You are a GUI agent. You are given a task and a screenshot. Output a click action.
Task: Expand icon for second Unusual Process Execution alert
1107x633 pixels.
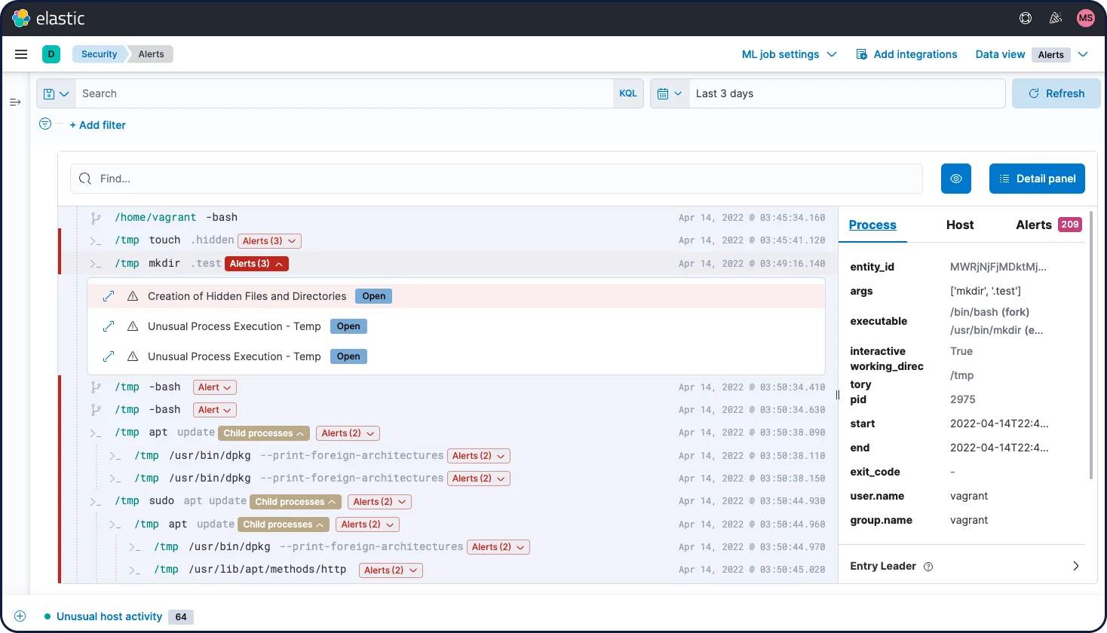tap(109, 356)
